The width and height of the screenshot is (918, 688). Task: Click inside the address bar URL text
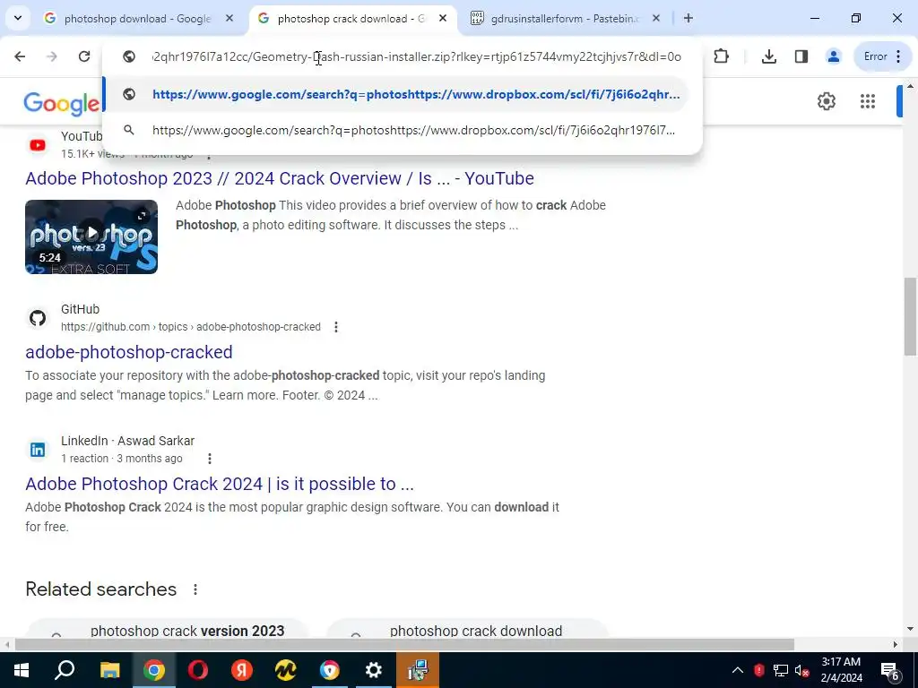(x=416, y=56)
